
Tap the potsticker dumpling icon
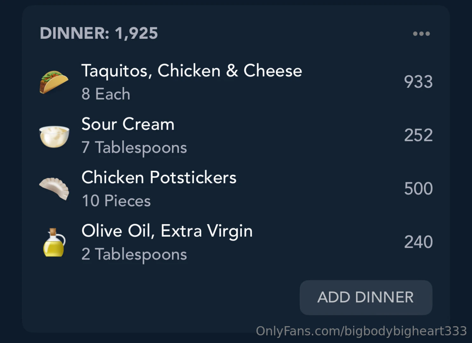54,188
